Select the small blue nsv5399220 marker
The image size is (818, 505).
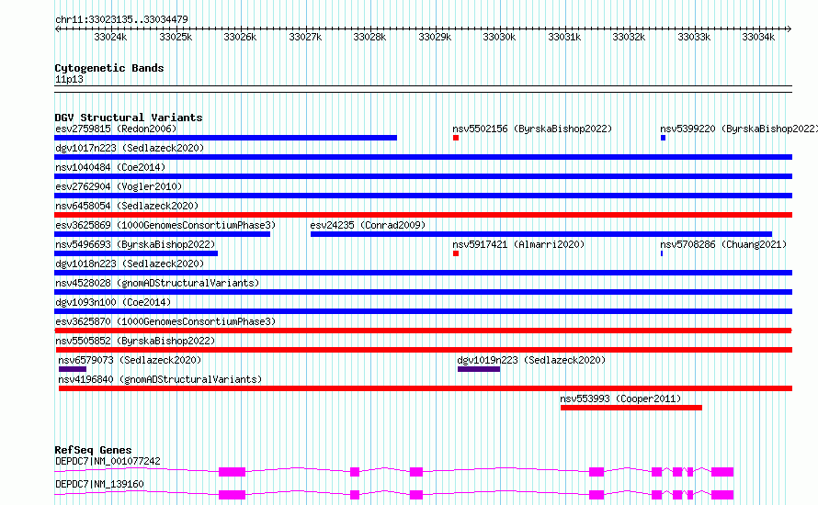click(663, 138)
